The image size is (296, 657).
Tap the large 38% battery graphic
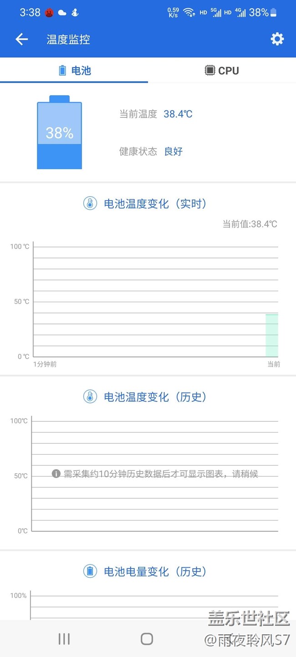59,133
